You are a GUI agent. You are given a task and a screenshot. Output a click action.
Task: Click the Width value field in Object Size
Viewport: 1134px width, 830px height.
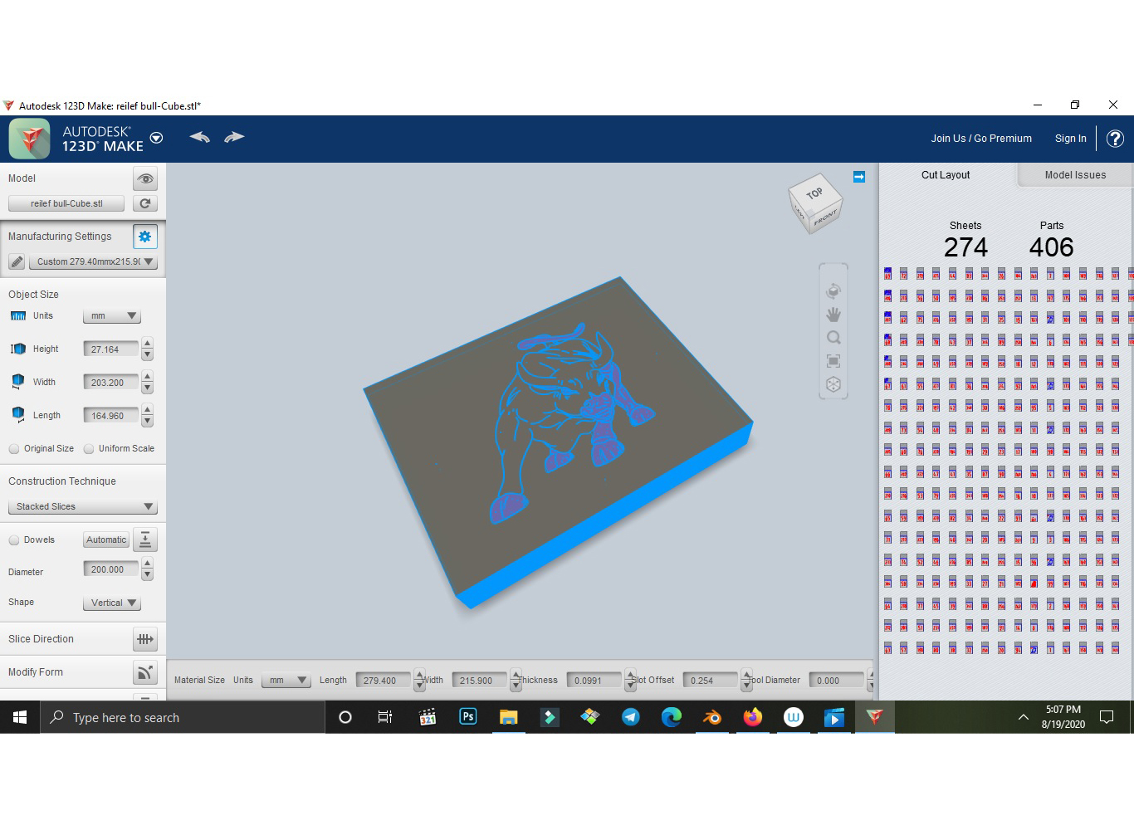pos(110,383)
